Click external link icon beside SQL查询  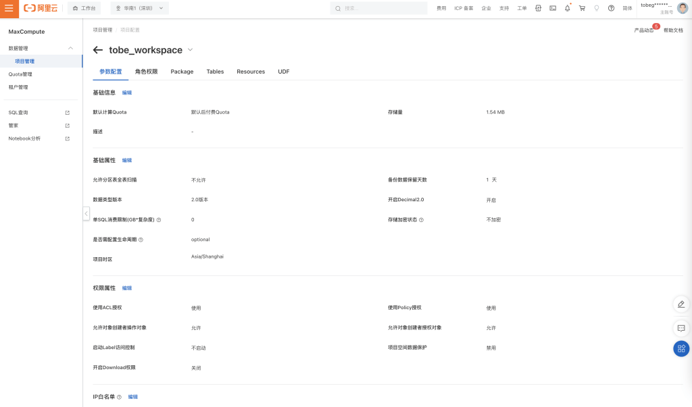68,113
